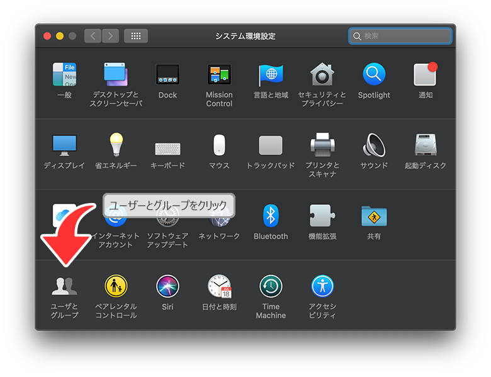Open Mission Control preferences
Image resolution: width=491 pixels, height=377 pixels.
tap(219, 74)
